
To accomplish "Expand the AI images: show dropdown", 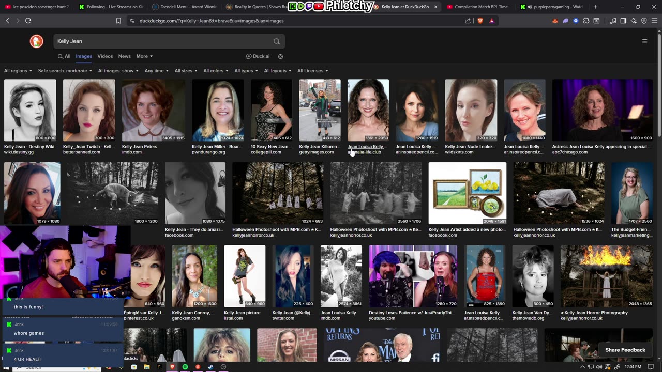I will pyautogui.click(x=119, y=71).
